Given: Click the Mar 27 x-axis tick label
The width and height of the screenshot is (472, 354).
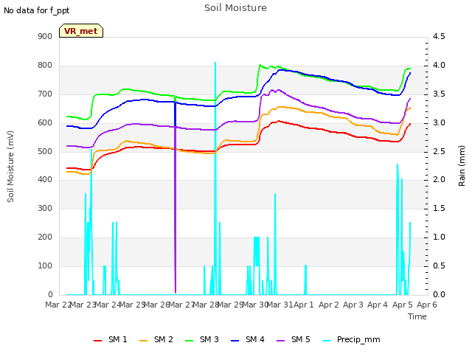Looking at the screenshot, I should [181, 305].
